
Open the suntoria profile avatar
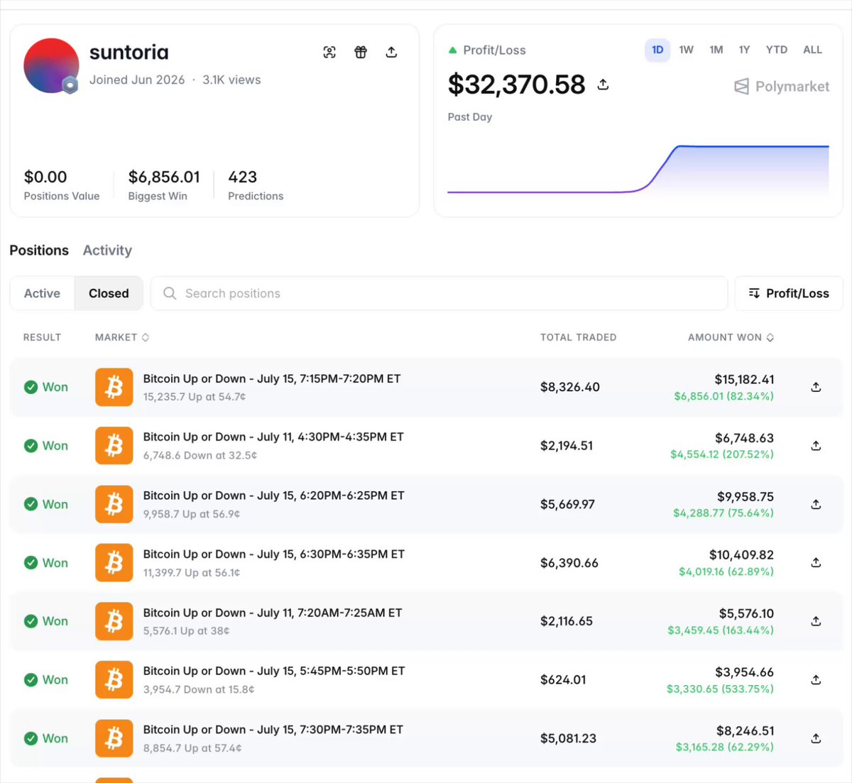51,66
